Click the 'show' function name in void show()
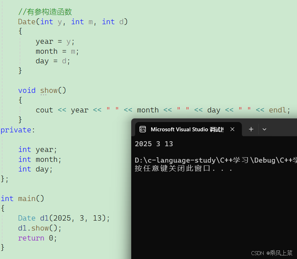 point(49,90)
